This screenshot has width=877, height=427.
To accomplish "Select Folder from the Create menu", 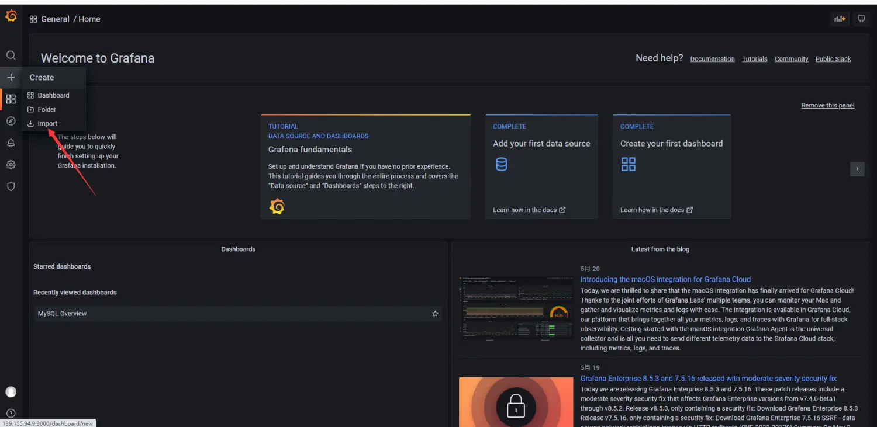I will click(47, 109).
